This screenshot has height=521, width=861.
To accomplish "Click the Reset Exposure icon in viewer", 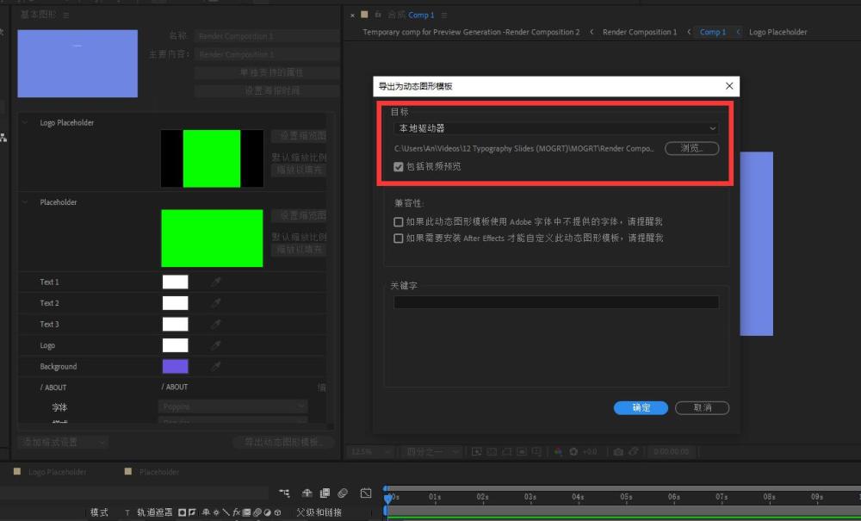I will 573,452.
